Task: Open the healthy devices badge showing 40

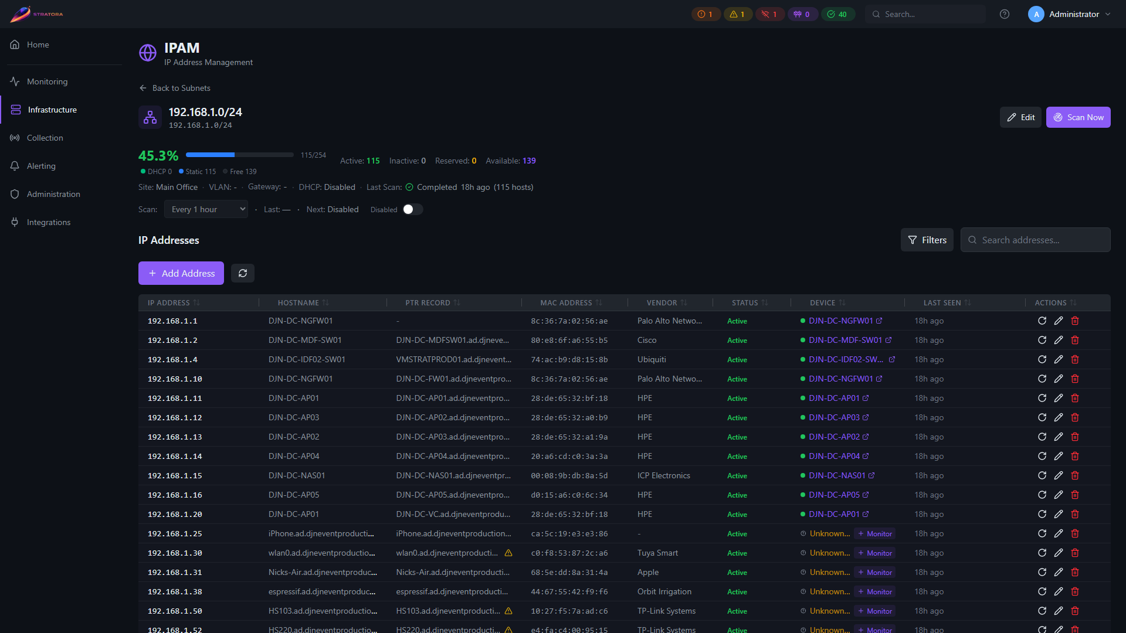Action: click(837, 14)
